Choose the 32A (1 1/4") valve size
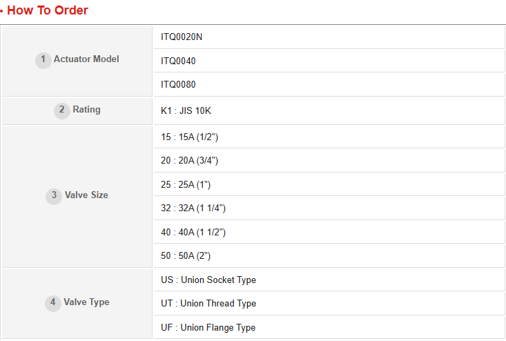Viewport: 506px width, 341px height. [x=193, y=208]
